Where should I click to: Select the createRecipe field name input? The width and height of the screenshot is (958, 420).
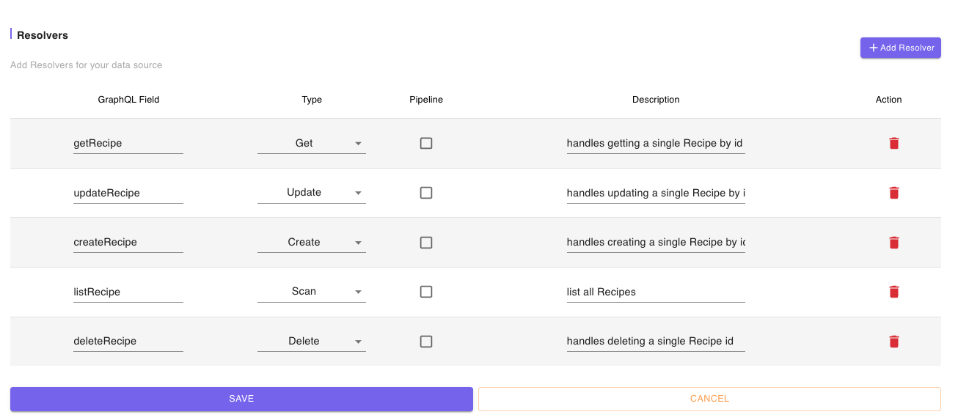click(x=128, y=243)
